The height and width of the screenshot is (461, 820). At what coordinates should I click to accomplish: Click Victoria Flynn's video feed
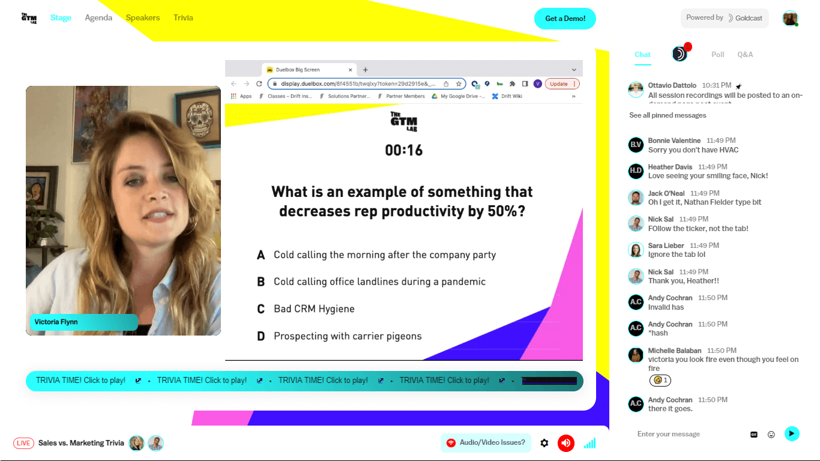[x=123, y=211]
